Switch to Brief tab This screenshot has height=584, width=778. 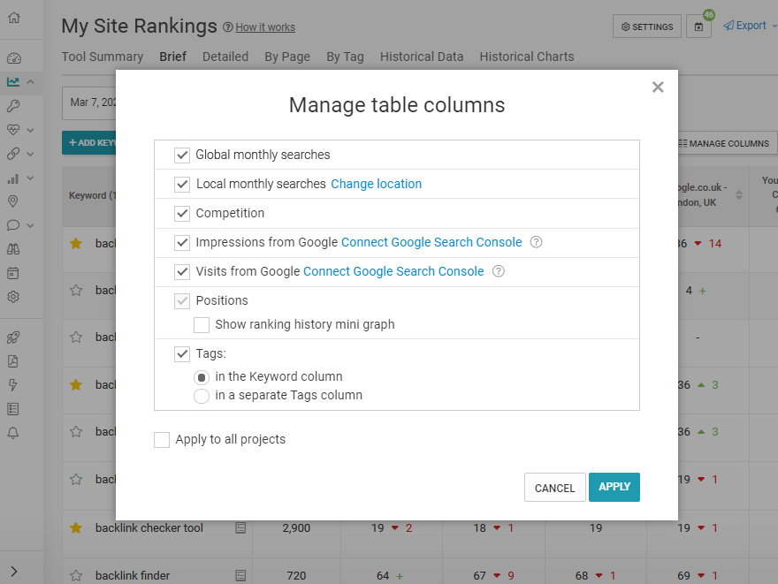pos(172,57)
